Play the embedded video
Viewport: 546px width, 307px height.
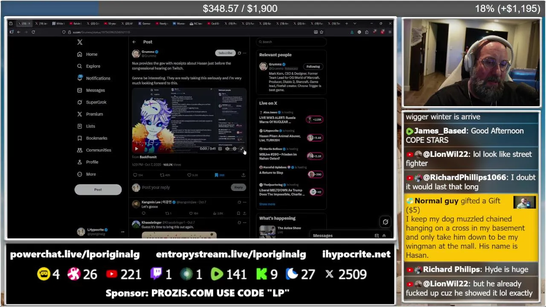[x=136, y=149]
